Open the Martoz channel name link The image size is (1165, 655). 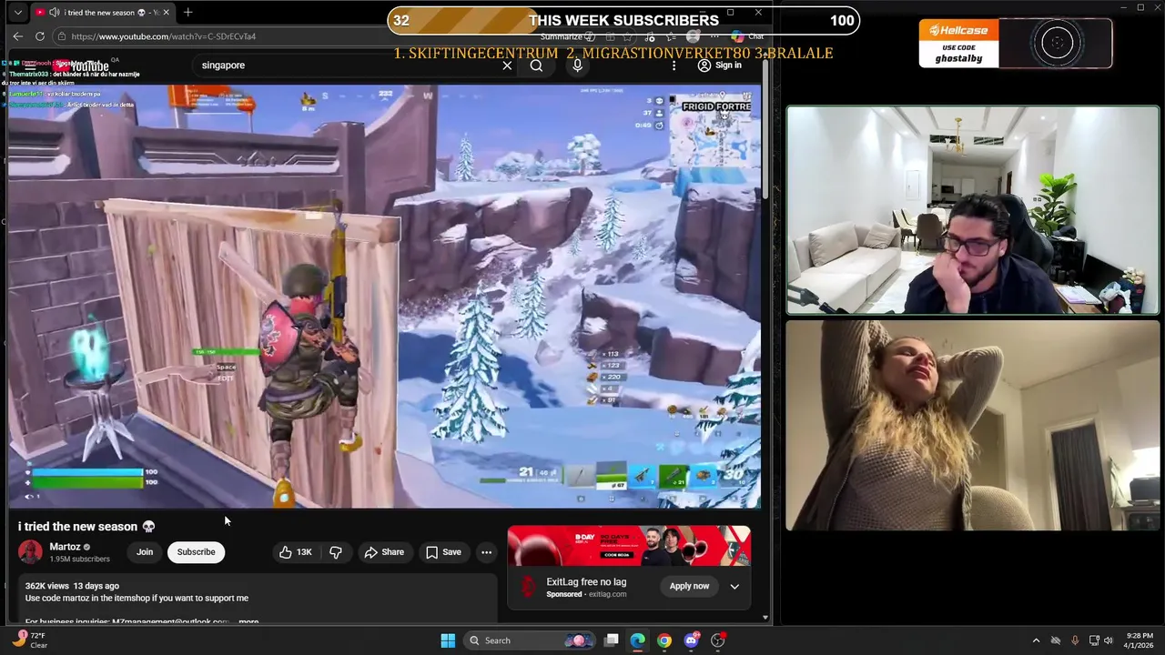65,547
